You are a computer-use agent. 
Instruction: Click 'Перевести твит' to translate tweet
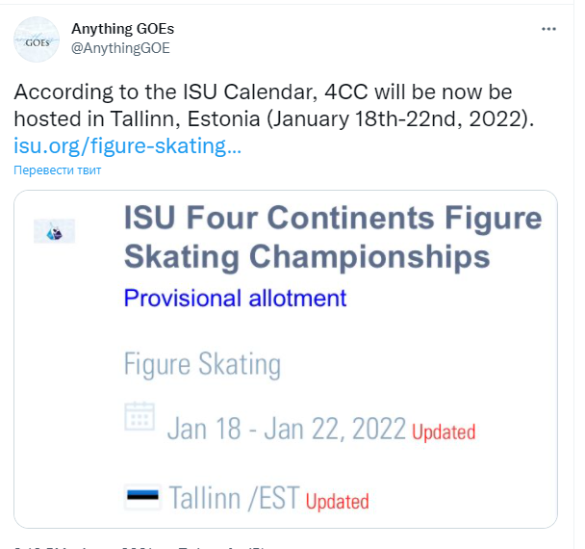(57, 170)
